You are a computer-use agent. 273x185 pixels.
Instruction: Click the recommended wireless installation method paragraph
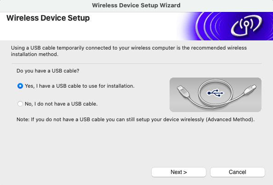pos(129,51)
